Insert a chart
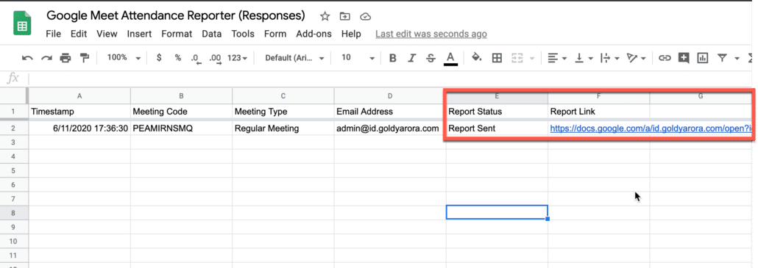Viewport: 758px width, 268px height. click(x=702, y=58)
